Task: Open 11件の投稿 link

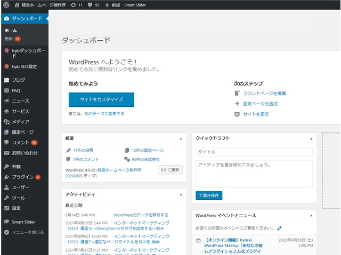Action: pyautogui.click(x=83, y=150)
